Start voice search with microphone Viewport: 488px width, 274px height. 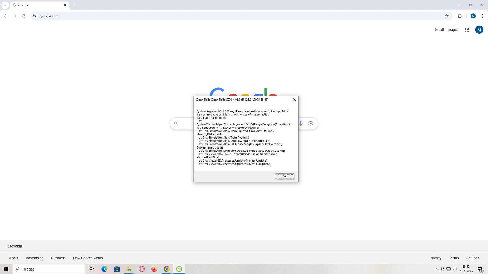(x=300, y=123)
